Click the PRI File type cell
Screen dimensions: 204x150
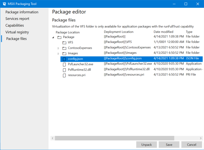coord(191,74)
